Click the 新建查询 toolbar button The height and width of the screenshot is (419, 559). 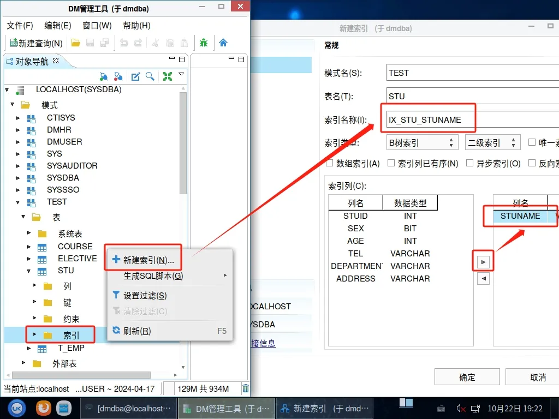pyautogui.click(x=36, y=43)
